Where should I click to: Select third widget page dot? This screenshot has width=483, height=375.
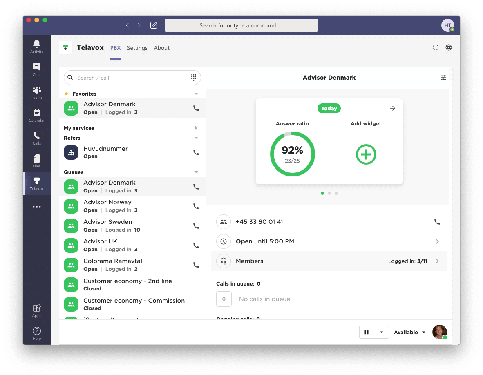click(336, 193)
